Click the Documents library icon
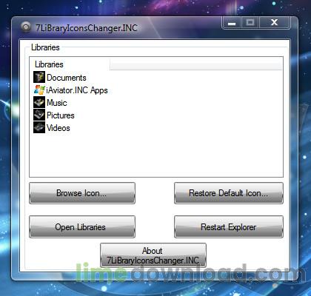Screen dimensions: 311x296 39,77
